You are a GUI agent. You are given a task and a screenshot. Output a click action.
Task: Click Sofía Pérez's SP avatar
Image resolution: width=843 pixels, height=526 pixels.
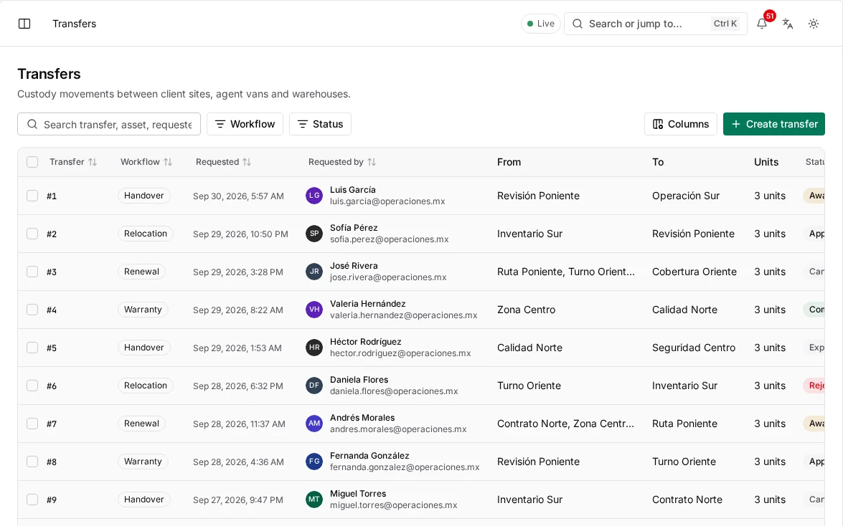[x=314, y=234]
